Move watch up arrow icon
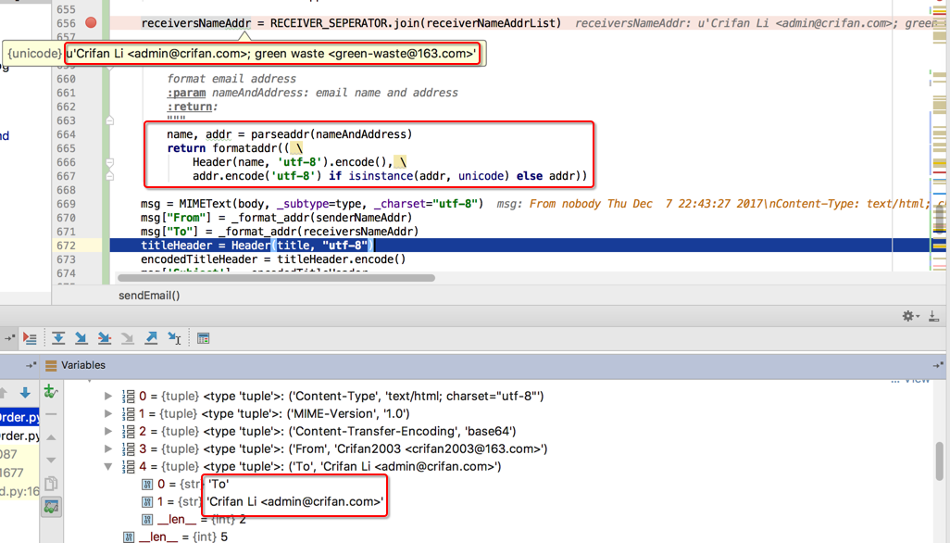Viewport: 950px width, 543px height. 51,437
